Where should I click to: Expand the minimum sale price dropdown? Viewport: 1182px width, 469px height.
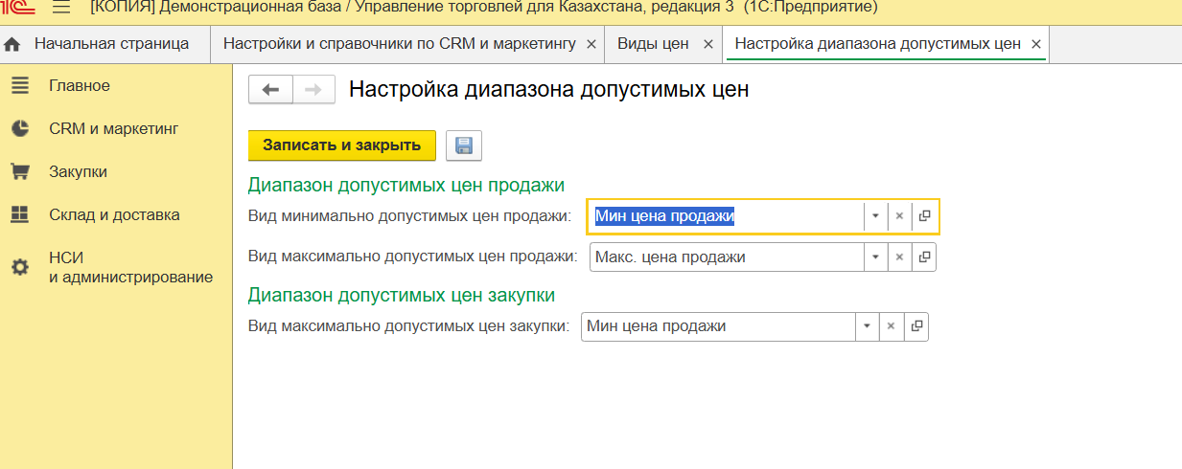pos(875,216)
